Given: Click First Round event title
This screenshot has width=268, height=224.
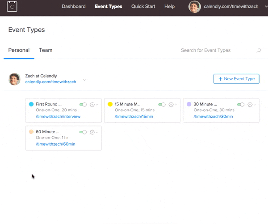Looking at the screenshot, I should point(49,104).
